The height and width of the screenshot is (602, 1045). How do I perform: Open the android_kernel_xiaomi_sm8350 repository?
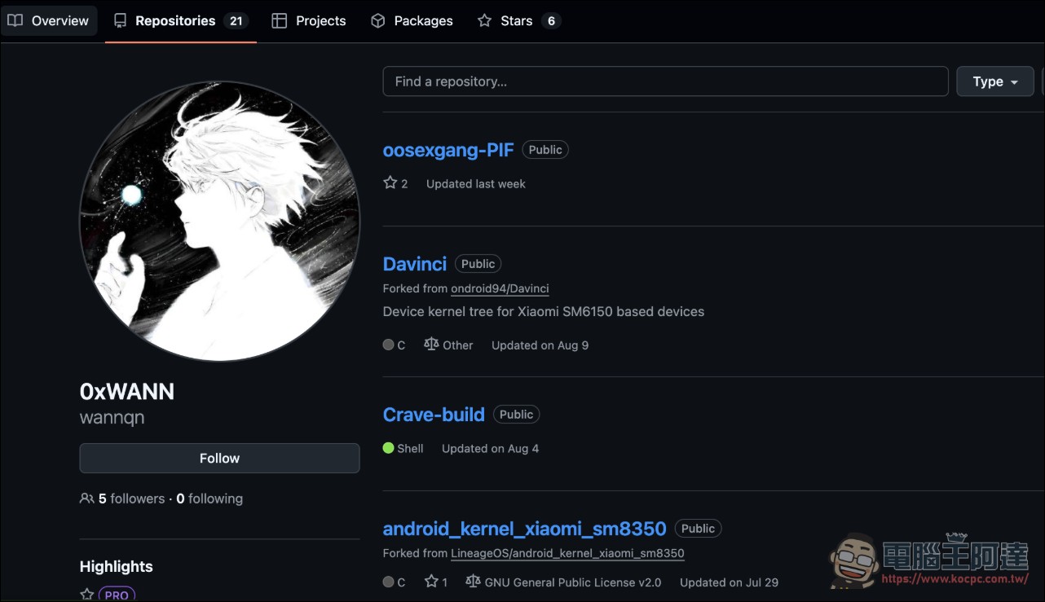[x=525, y=529]
